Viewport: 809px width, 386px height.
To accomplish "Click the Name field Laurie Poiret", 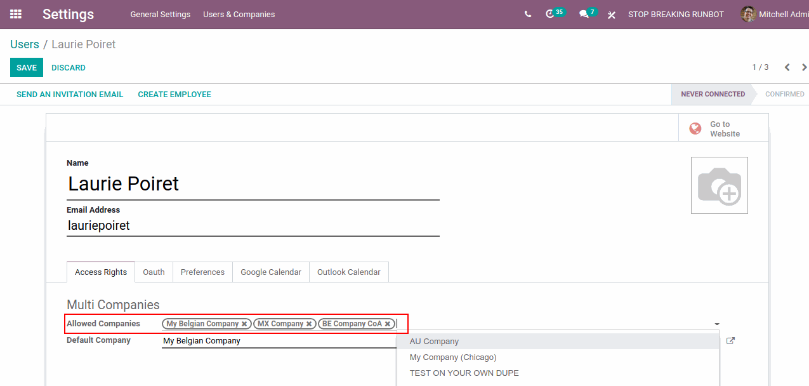I will [x=253, y=184].
